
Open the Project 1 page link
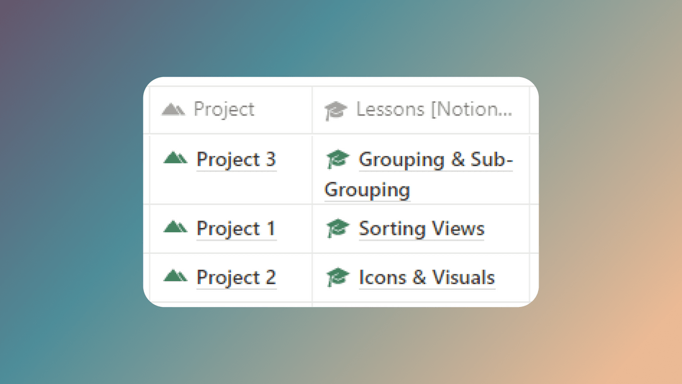click(x=236, y=228)
